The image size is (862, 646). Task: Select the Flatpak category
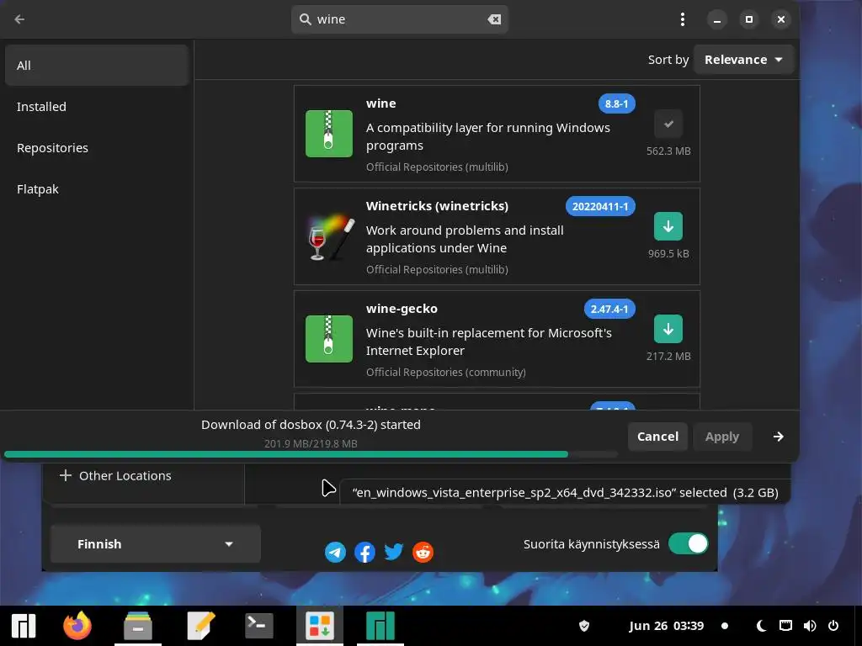tap(97, 189)
